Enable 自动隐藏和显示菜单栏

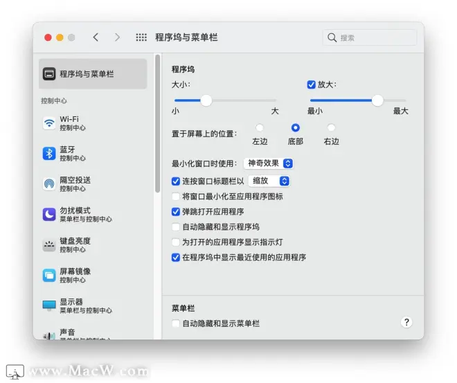[x=175, y=323]
